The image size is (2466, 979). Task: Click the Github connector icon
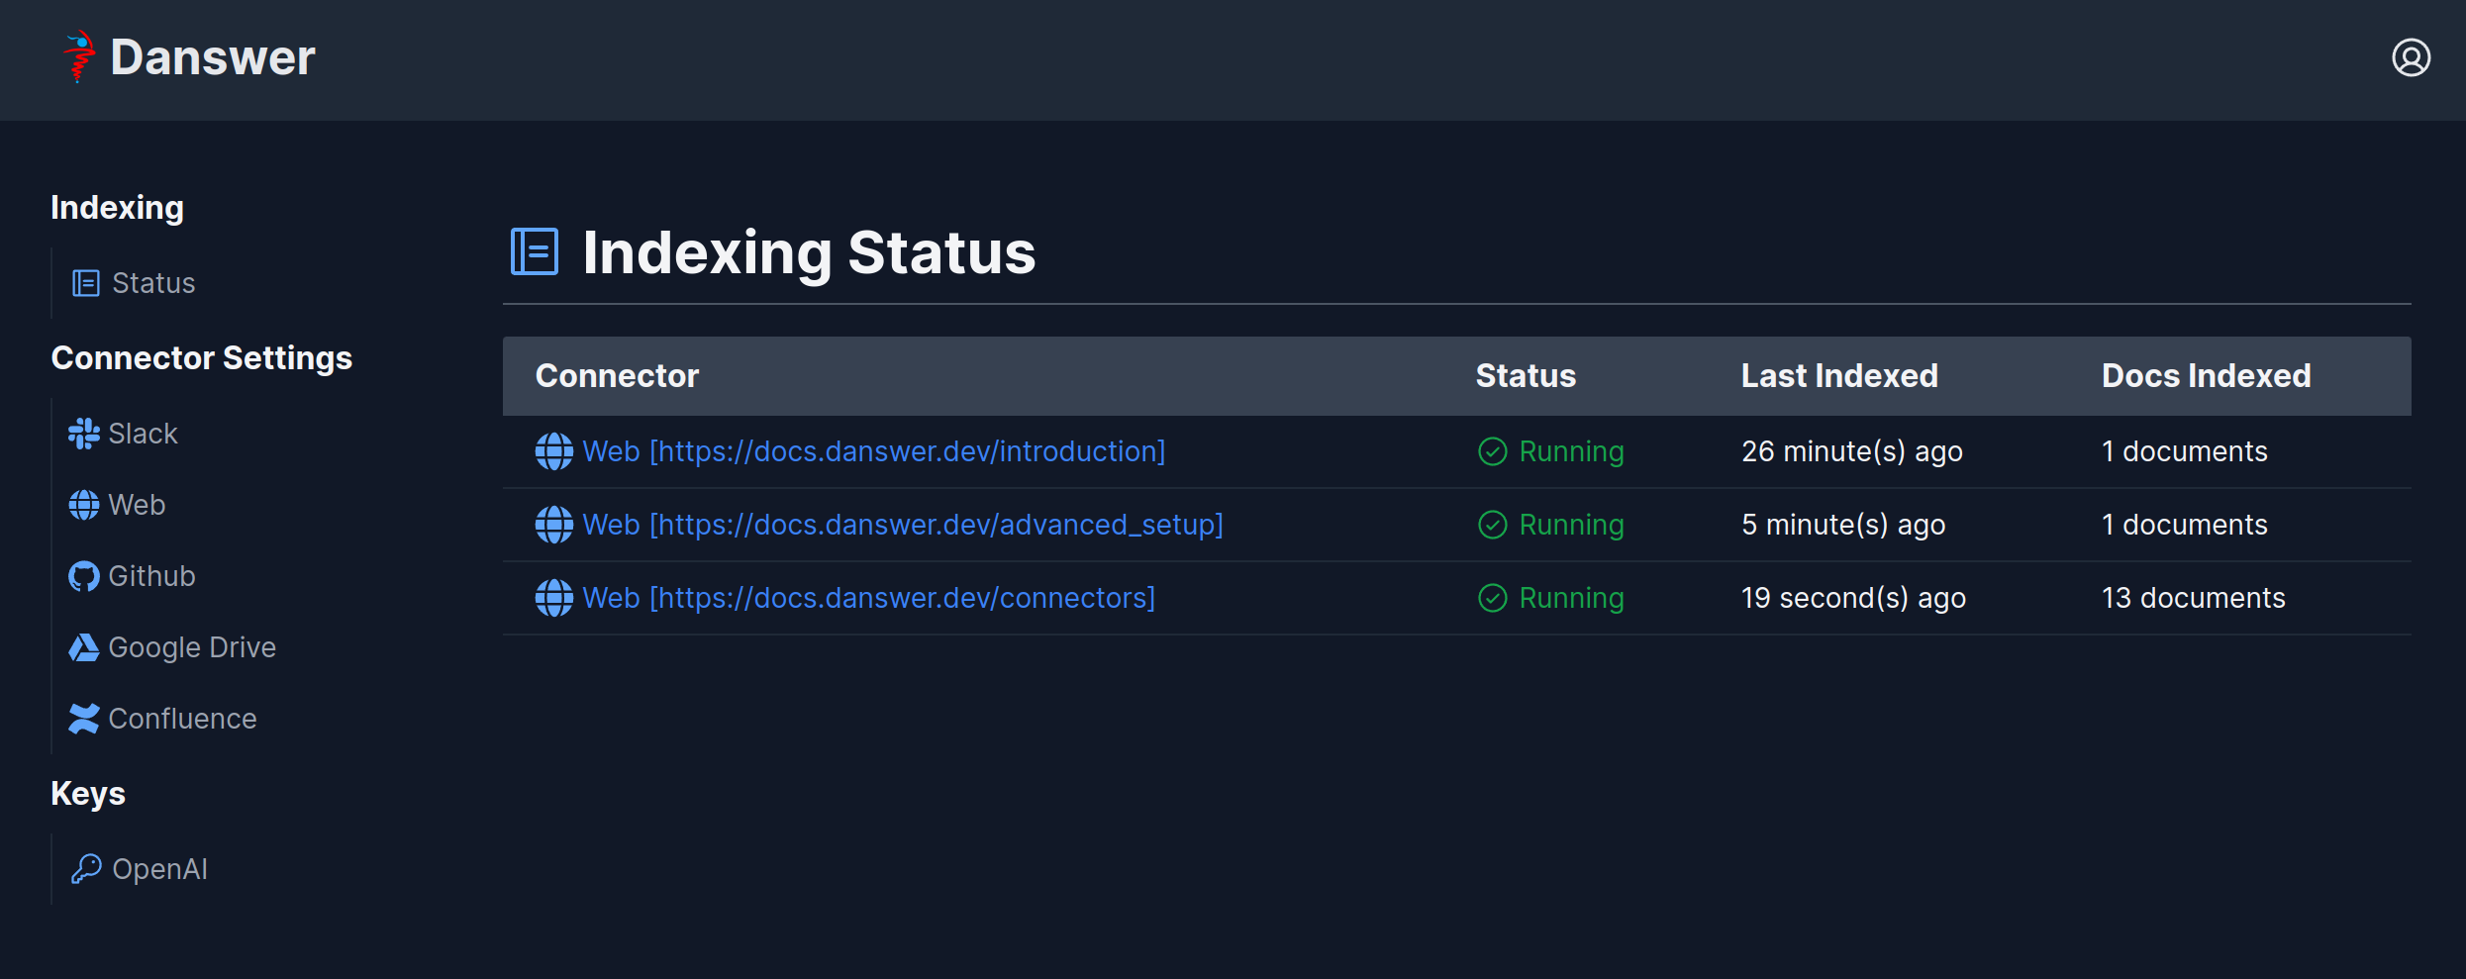tap(83, 575)
